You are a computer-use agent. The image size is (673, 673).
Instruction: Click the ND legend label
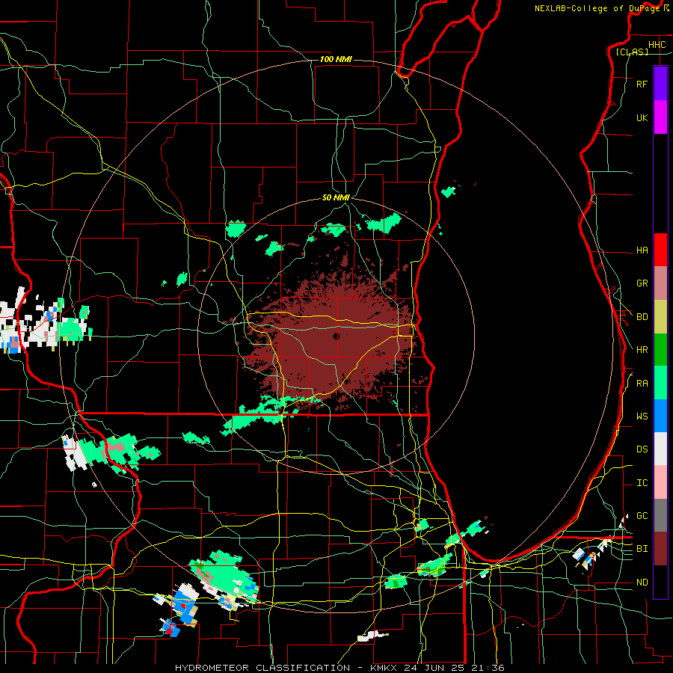pyautogui.click(x=642, y=583)
